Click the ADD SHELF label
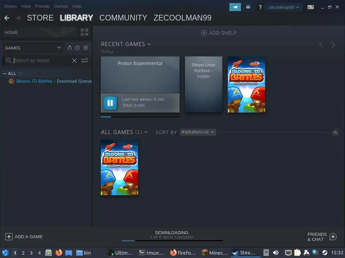 (223, 33)
